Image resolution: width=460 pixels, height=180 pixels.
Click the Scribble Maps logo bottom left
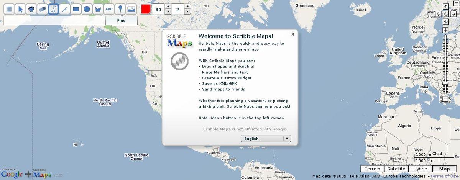[x=42, y=174]
